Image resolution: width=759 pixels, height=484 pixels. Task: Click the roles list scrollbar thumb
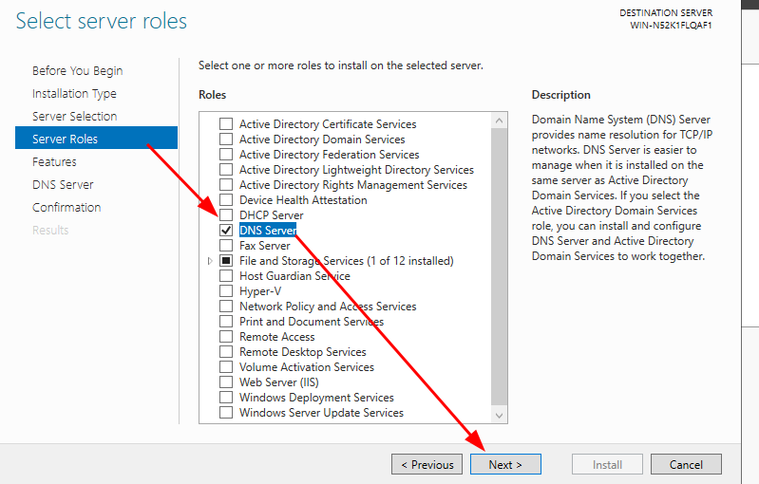coord(499,267)
